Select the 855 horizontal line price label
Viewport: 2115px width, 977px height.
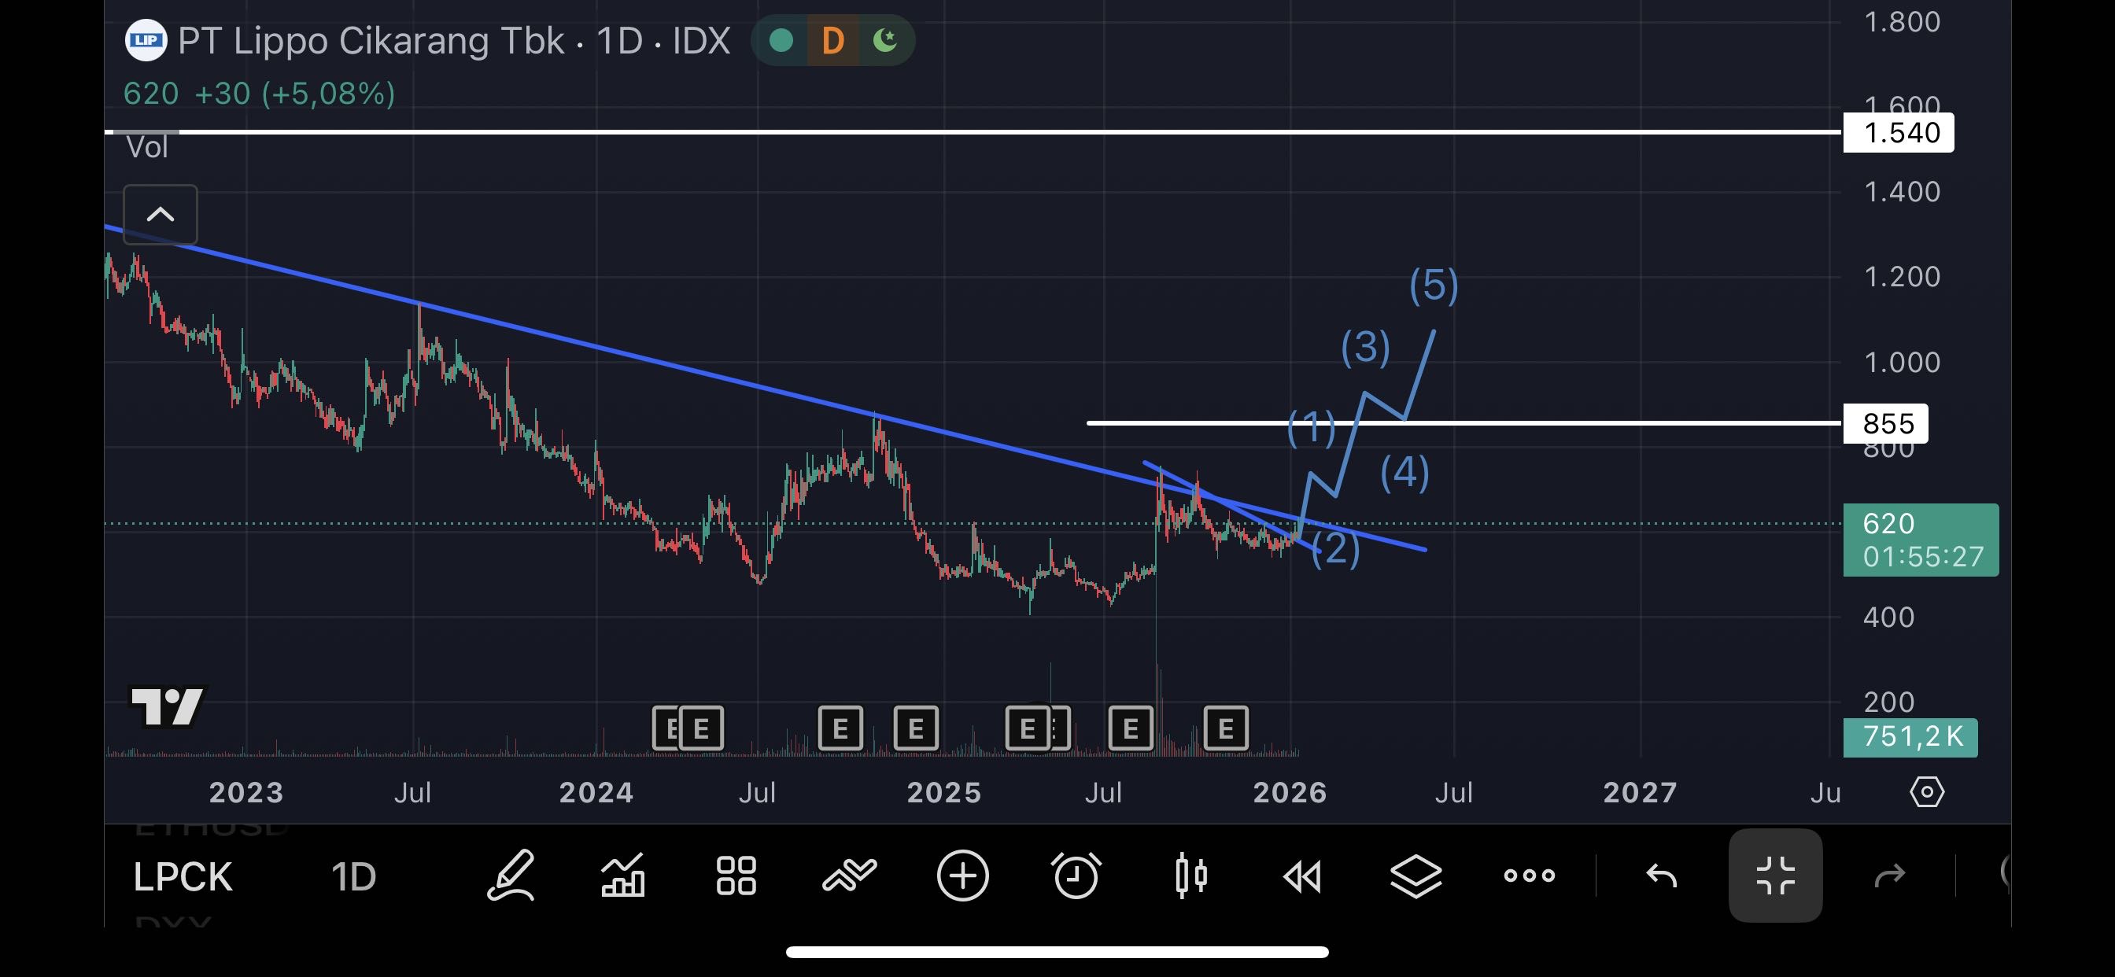[1885, 424]
